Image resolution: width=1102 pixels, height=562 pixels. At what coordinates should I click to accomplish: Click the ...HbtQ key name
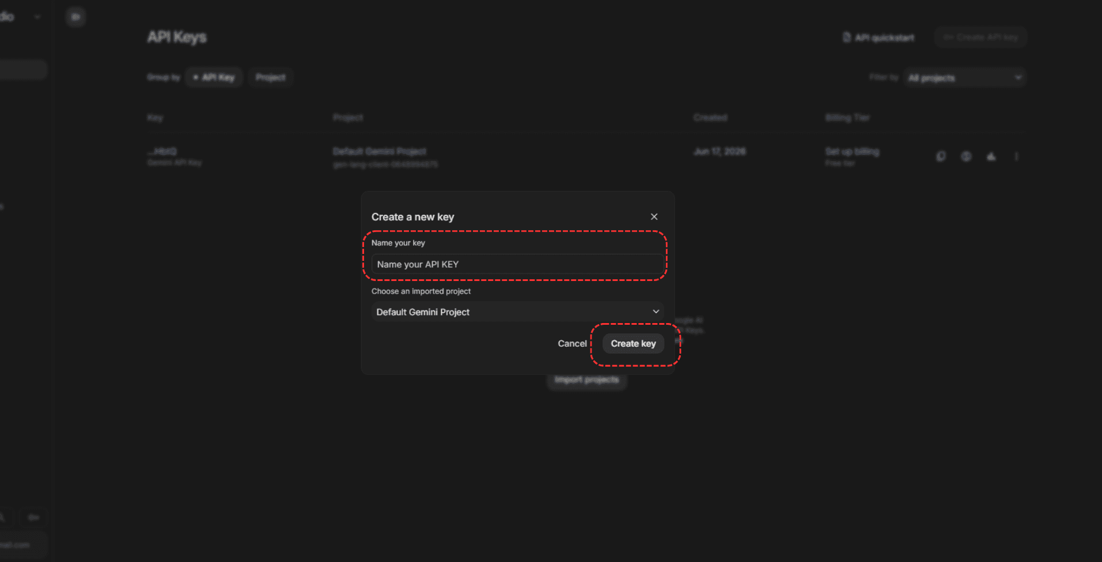[x=162, y=151]
